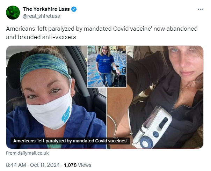Open center inset photo of woman standing
211x171 pixels.
pyautogui.click(x=107, y=66)
